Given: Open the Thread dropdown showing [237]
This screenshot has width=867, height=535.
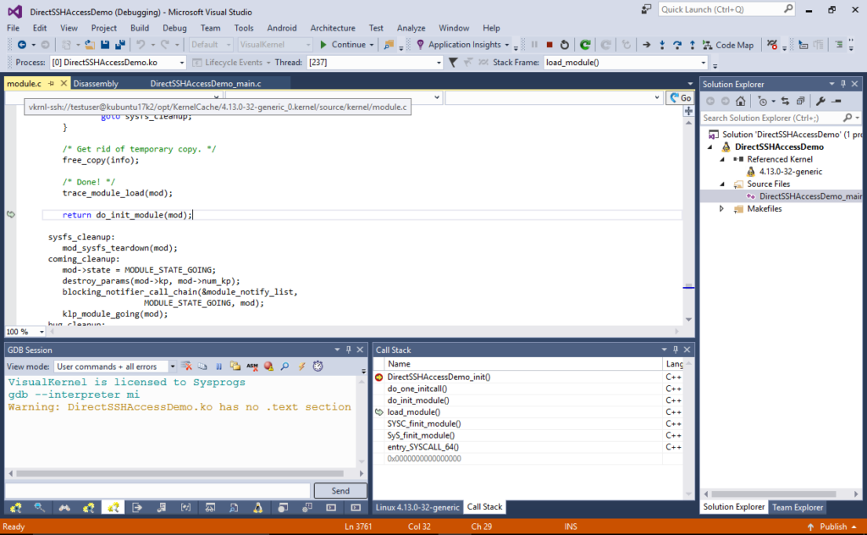Looking at the screenshot, I should [437, 62].
